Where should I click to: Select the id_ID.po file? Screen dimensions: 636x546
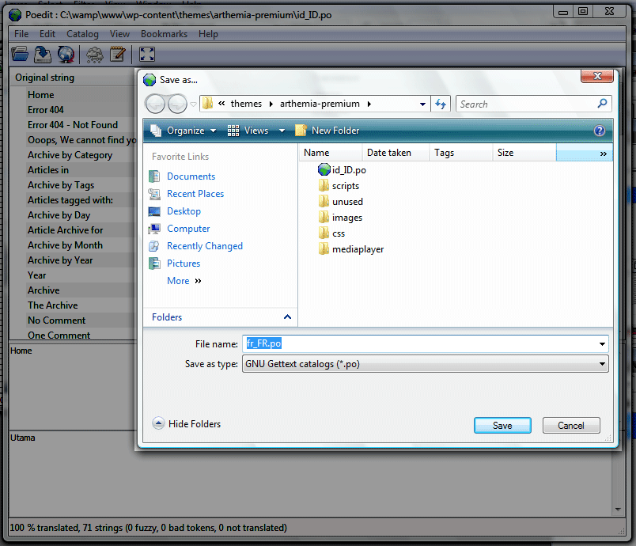348,170
